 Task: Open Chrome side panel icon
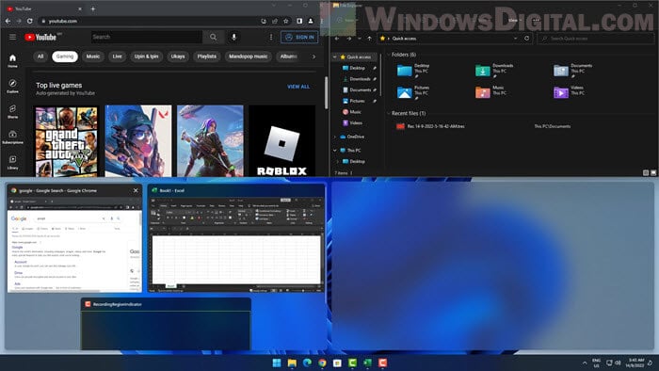299,21
